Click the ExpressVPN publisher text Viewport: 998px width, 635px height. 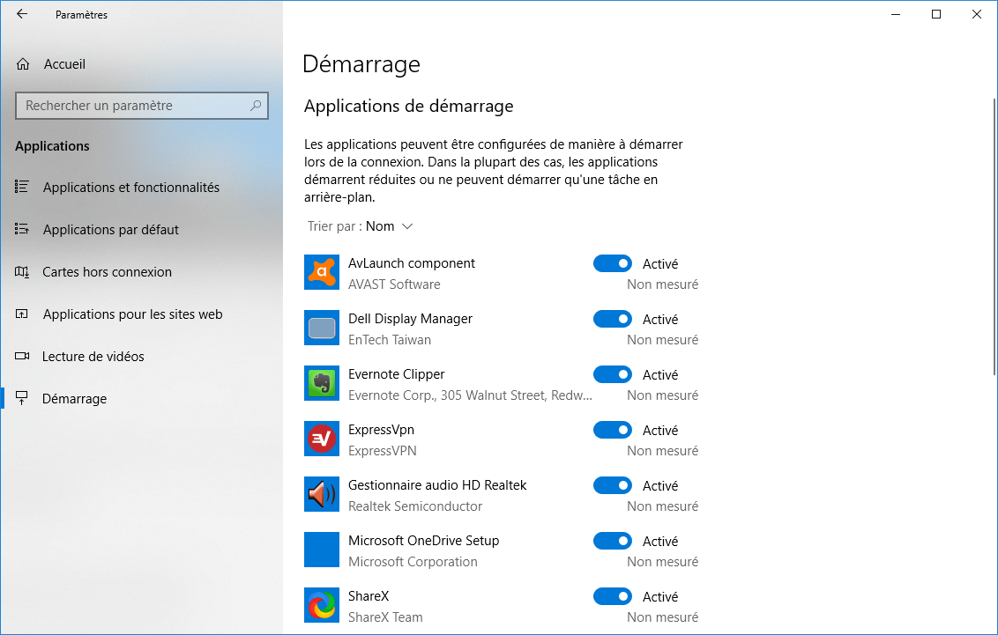coord(382,451)
